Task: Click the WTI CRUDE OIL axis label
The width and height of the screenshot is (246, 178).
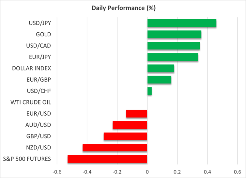Action: (31, 102)
